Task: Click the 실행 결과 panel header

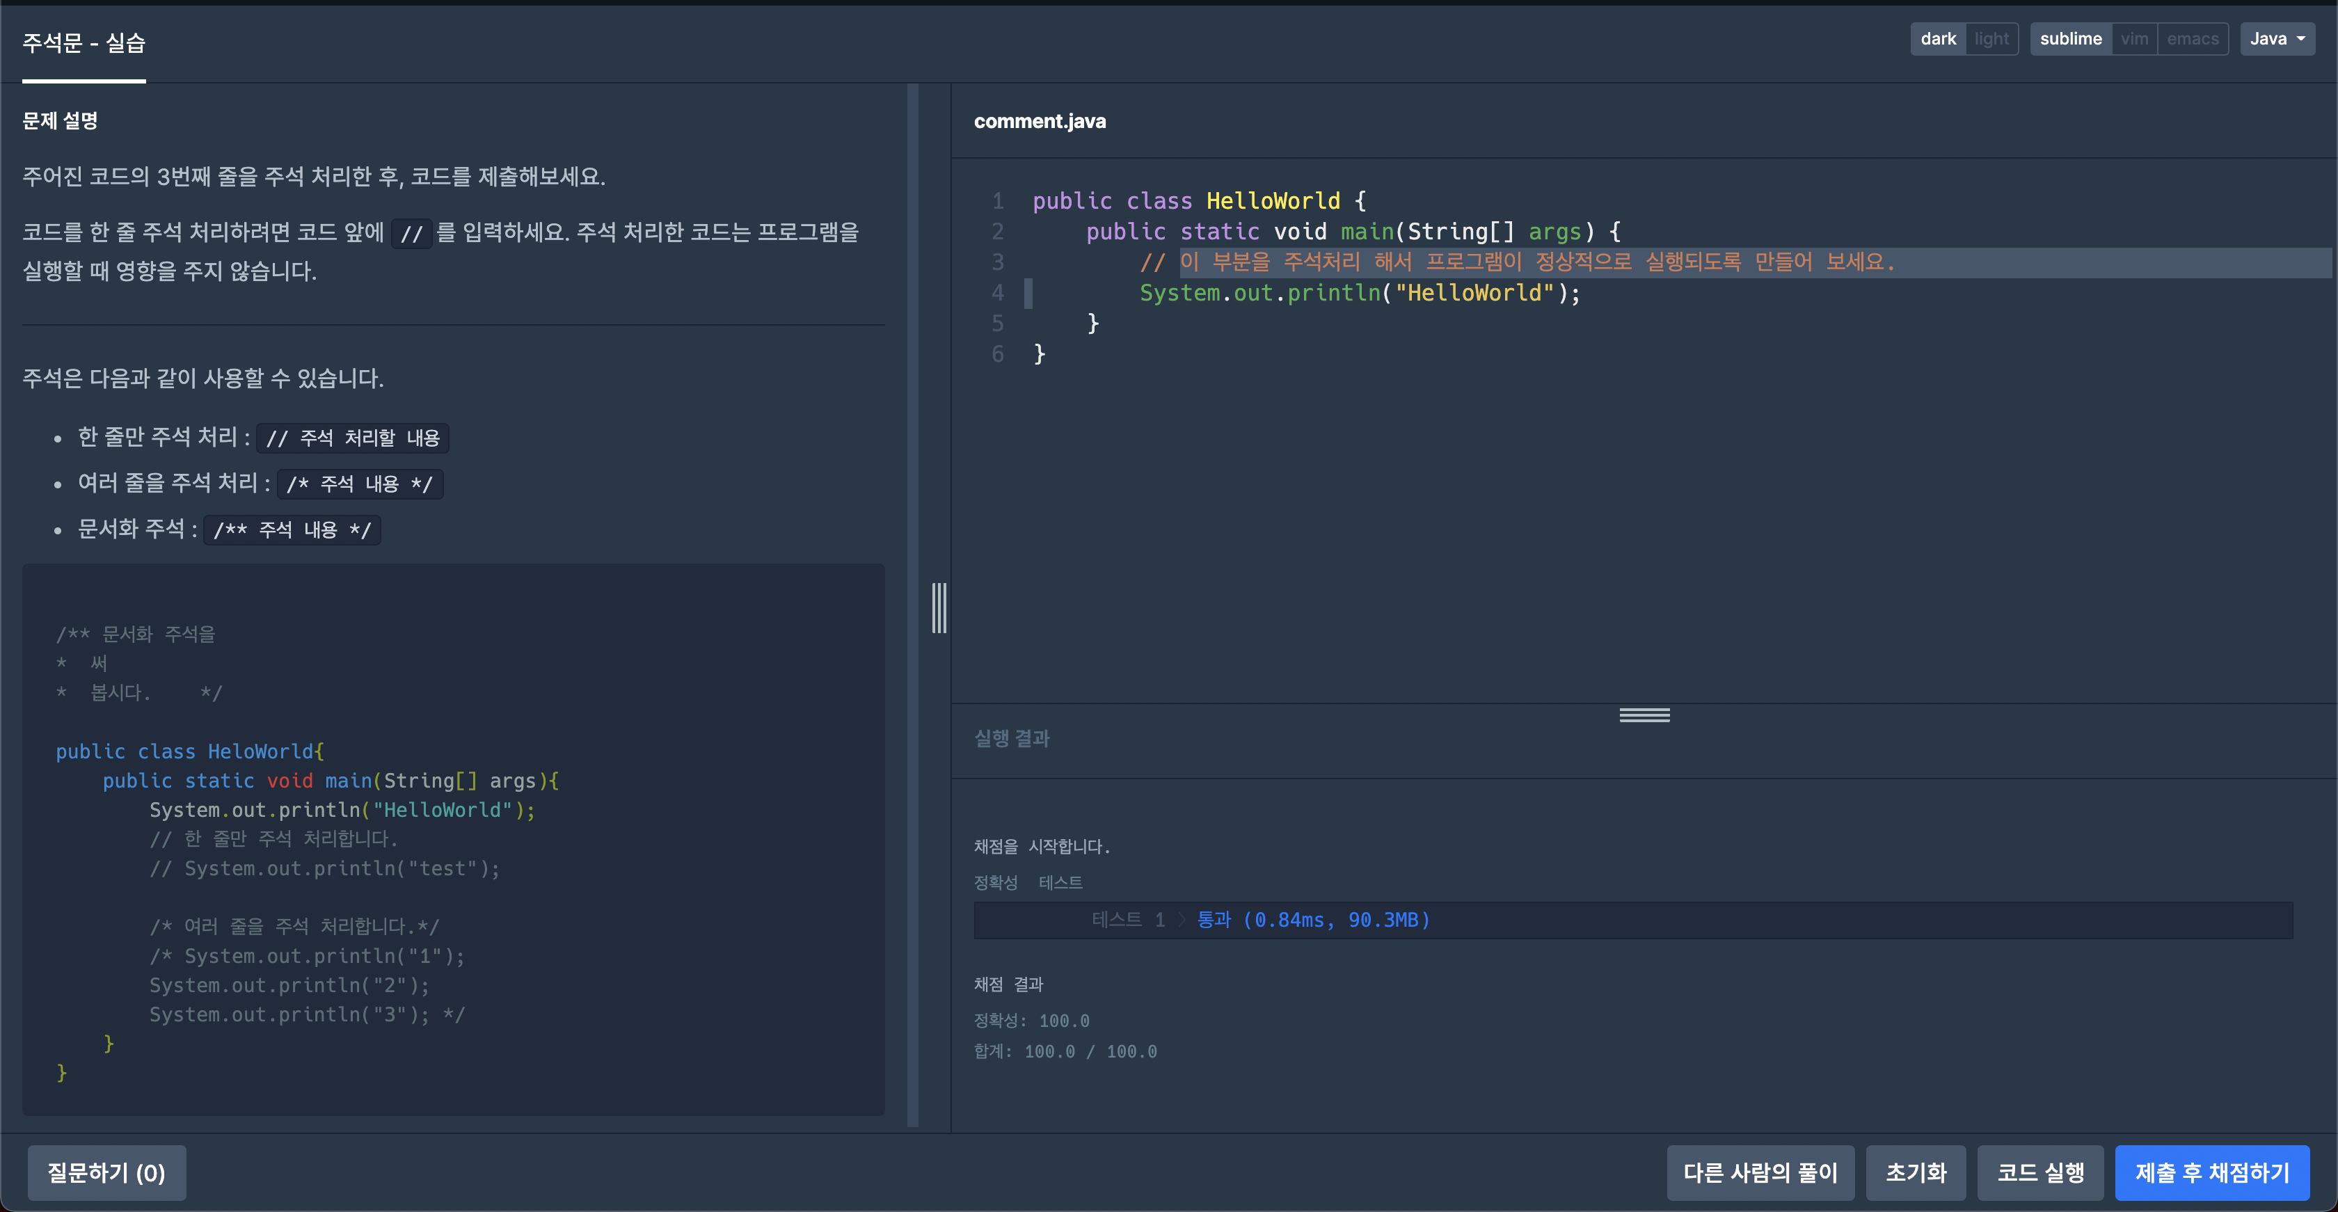Action: pyautogui.click(x=1011, y=738)
